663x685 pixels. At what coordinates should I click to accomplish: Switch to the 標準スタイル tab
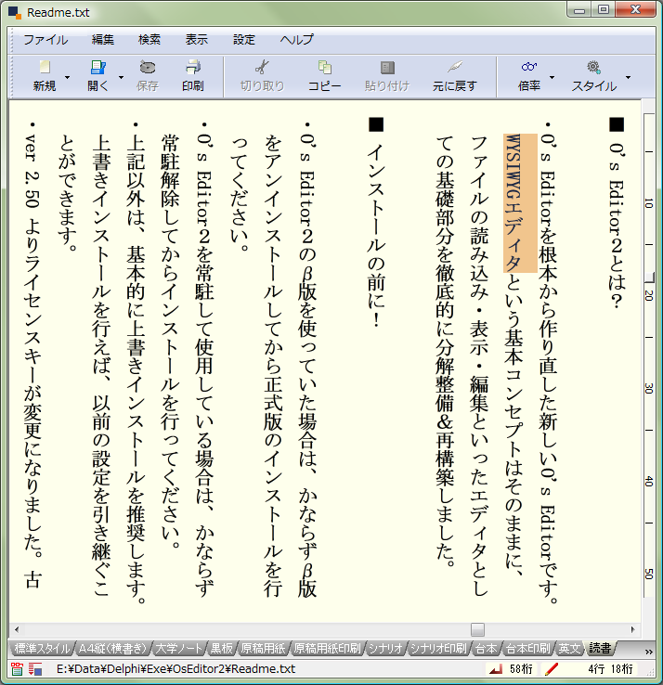[x=42, y=649]
